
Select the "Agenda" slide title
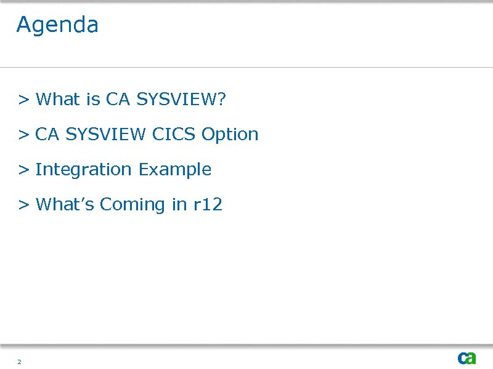(57, 25)
